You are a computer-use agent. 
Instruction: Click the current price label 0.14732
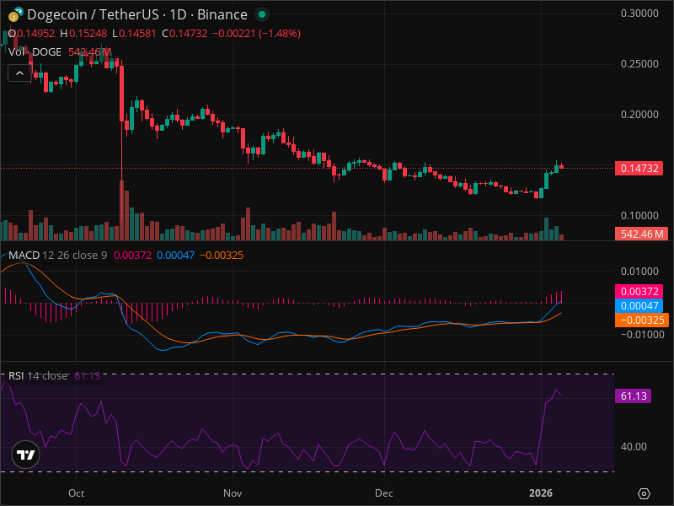pyautogui.click(x=639, y=168)
